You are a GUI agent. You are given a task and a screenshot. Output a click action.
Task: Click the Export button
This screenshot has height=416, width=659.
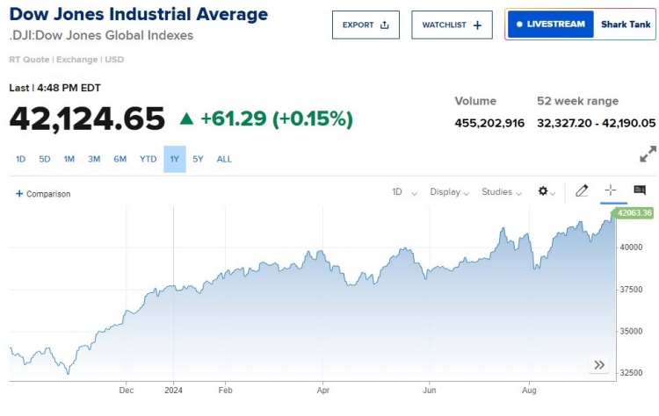366,25
